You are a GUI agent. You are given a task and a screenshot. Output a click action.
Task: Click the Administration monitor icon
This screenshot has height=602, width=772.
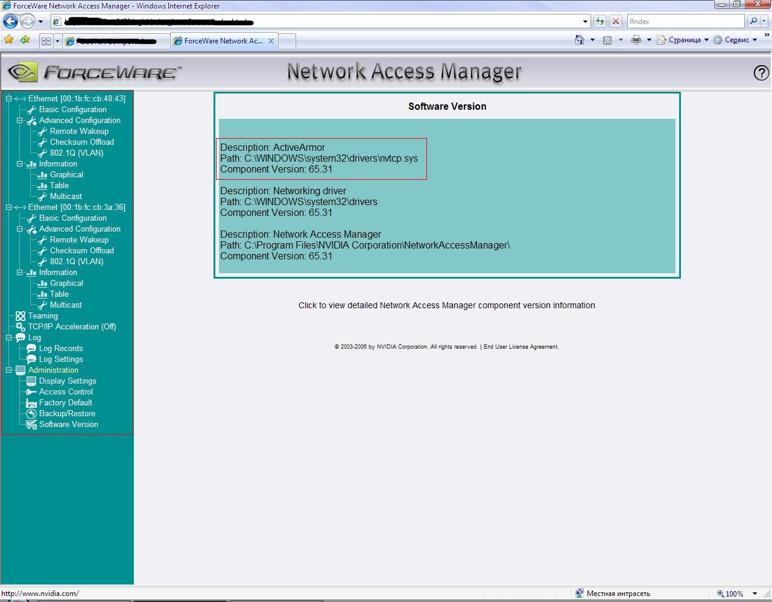click(x=21, y=370)
